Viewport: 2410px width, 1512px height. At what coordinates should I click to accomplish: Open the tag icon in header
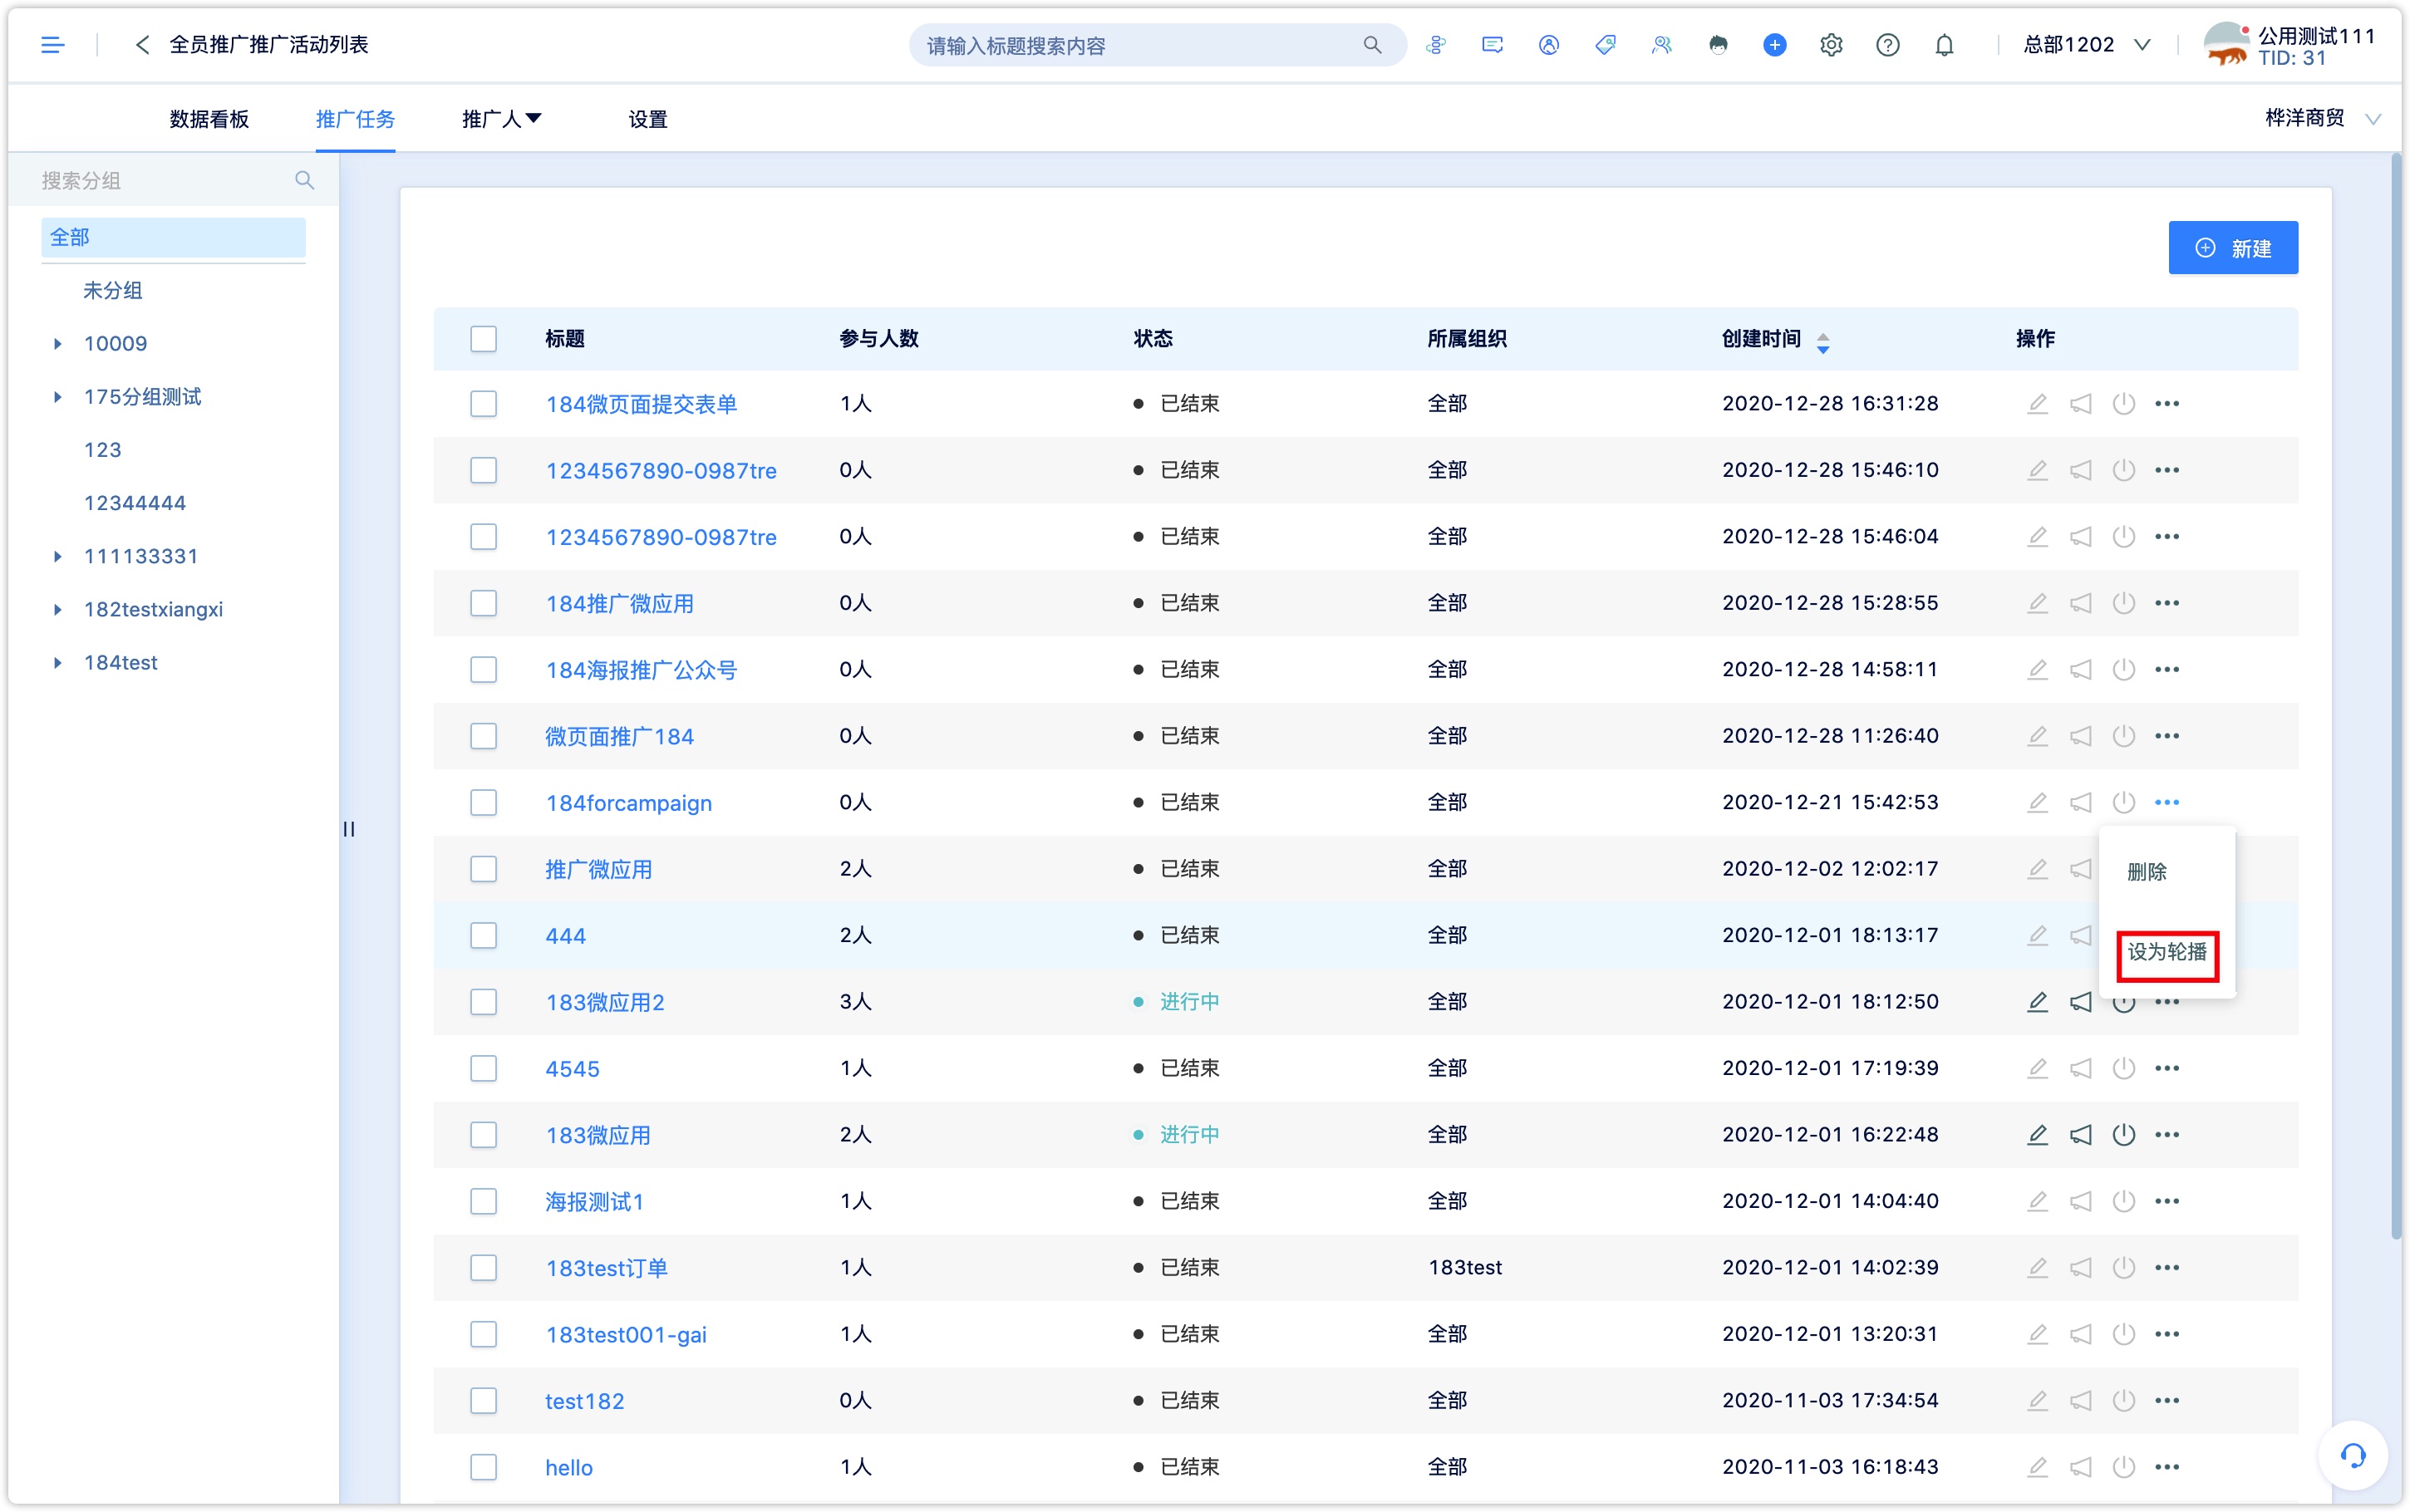1605,45
